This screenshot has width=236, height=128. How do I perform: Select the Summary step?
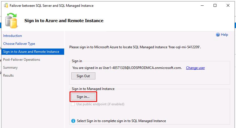coord(11,68)
